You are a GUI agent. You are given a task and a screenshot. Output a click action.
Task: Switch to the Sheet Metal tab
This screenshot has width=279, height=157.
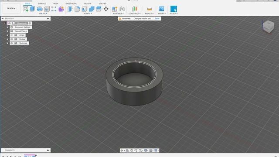click(71, 3)
